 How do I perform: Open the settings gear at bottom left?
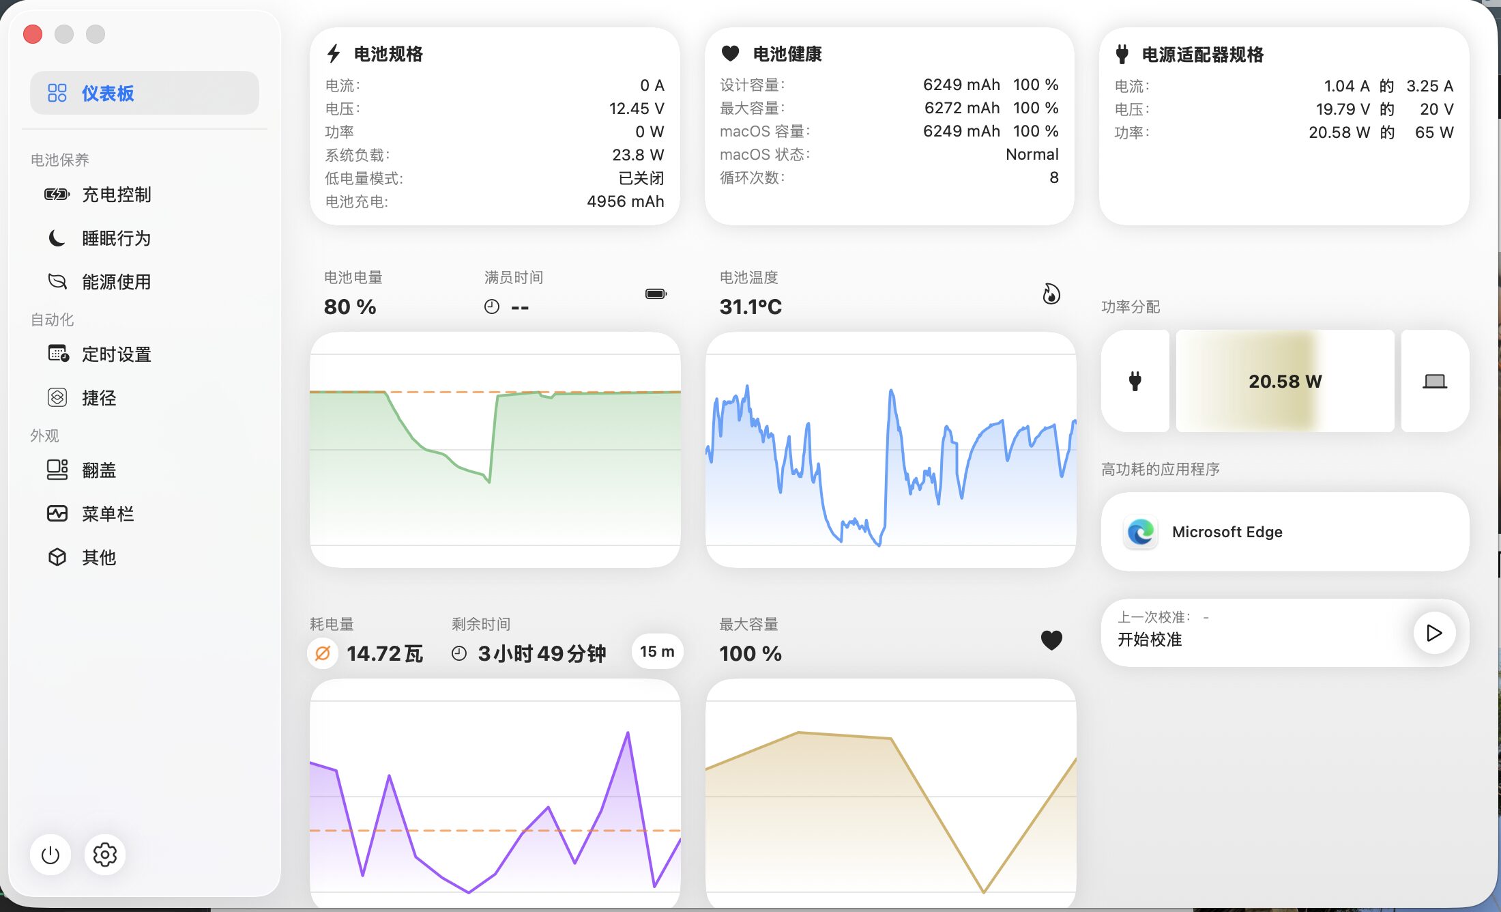(x=104, y=855)
